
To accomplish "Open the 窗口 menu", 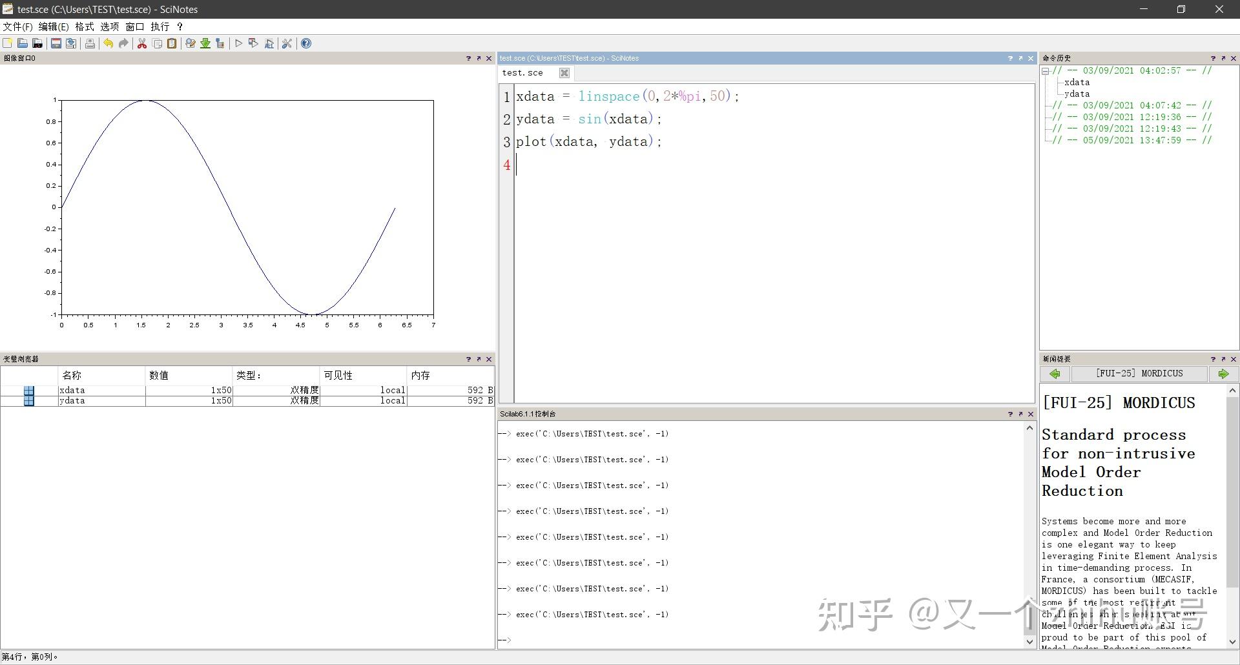I will pyautogui.click(x=135, y=26).
